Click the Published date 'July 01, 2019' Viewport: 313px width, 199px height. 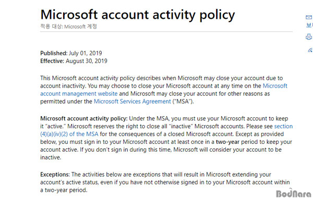[x=86, y=53]
